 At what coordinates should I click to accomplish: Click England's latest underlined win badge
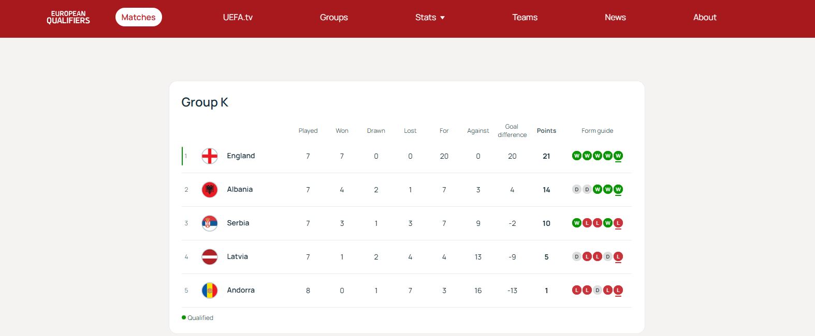618,156
